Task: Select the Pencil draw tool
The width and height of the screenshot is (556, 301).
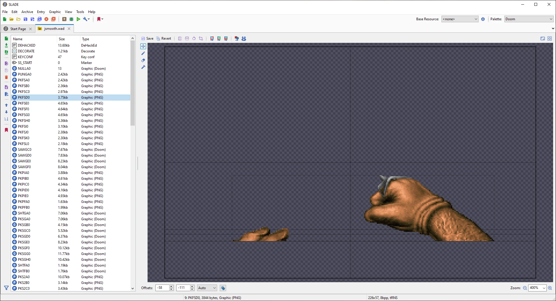Action: pyautogui.click(x=143, y=53)
